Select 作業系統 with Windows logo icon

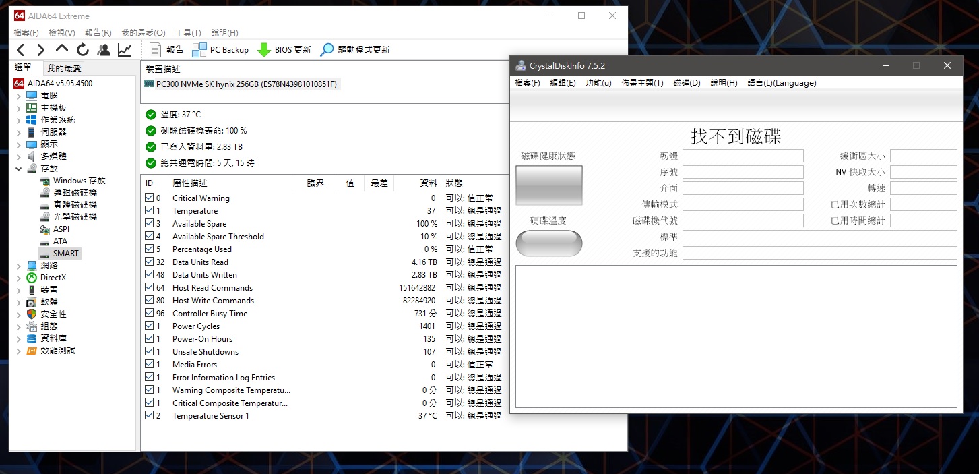pos(51,120)
